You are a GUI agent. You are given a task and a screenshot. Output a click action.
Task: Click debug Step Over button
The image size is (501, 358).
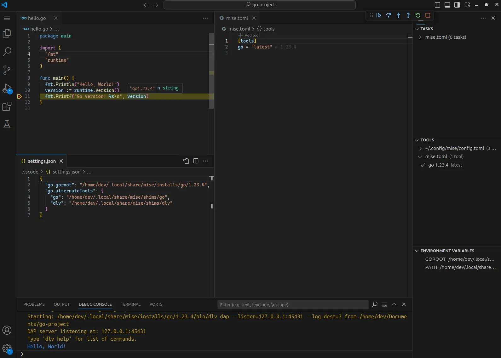[389, 15]
